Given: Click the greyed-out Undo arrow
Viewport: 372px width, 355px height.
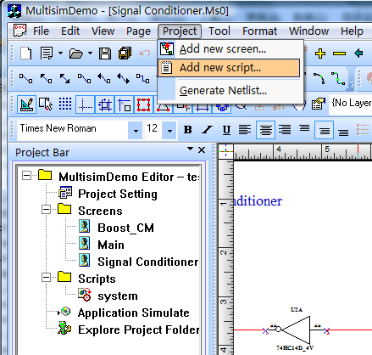Looking at the screenshot, I should pos(145,54).
